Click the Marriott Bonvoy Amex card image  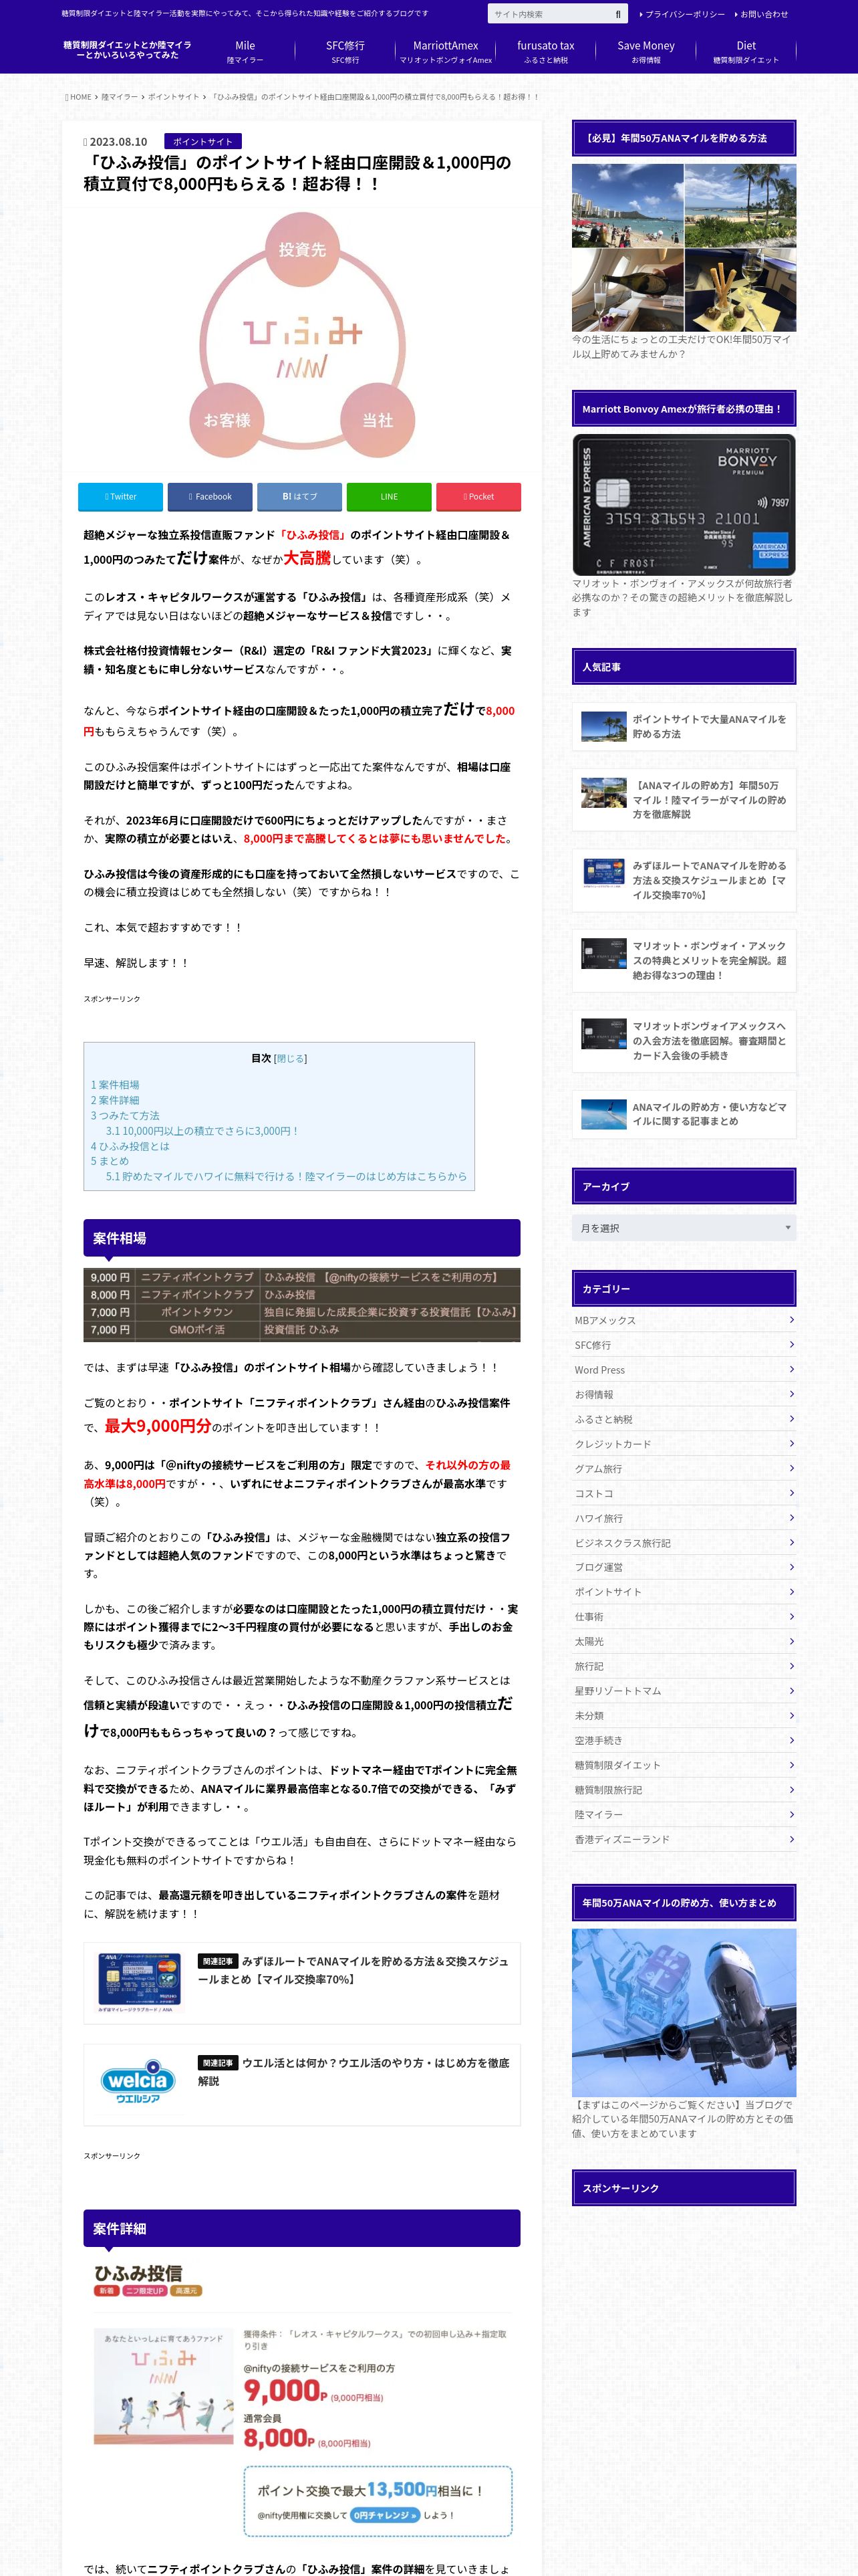(x=683, y=504)
